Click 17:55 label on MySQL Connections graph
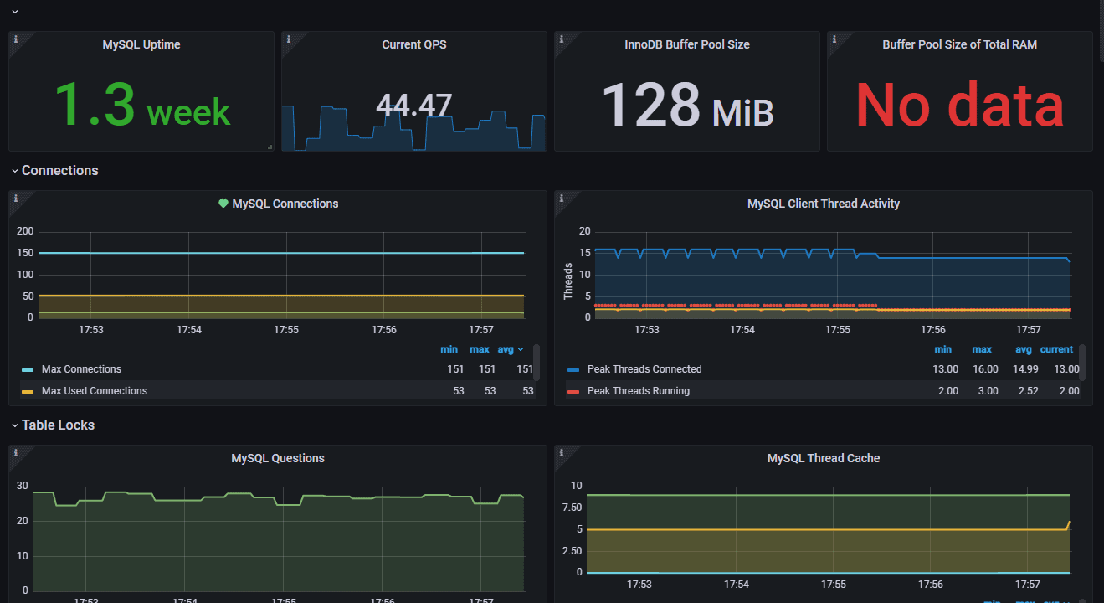Screen dimensions: 1104x603 [x=286, y=330]
